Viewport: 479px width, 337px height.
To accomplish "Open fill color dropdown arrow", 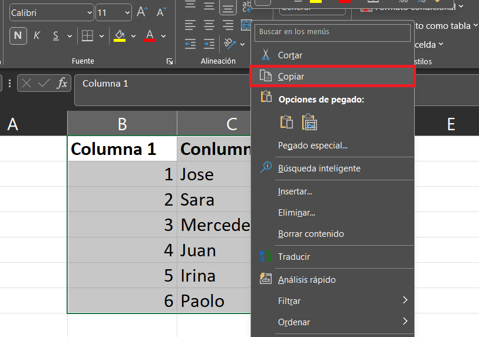I will point(133,37).
